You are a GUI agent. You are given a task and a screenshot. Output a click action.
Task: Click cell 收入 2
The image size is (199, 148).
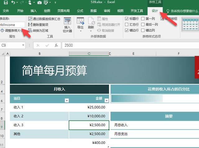pos(39,116)
